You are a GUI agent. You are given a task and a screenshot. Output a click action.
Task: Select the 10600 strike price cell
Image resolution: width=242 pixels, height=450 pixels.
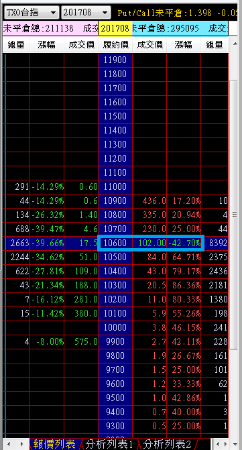click(115, 243)
